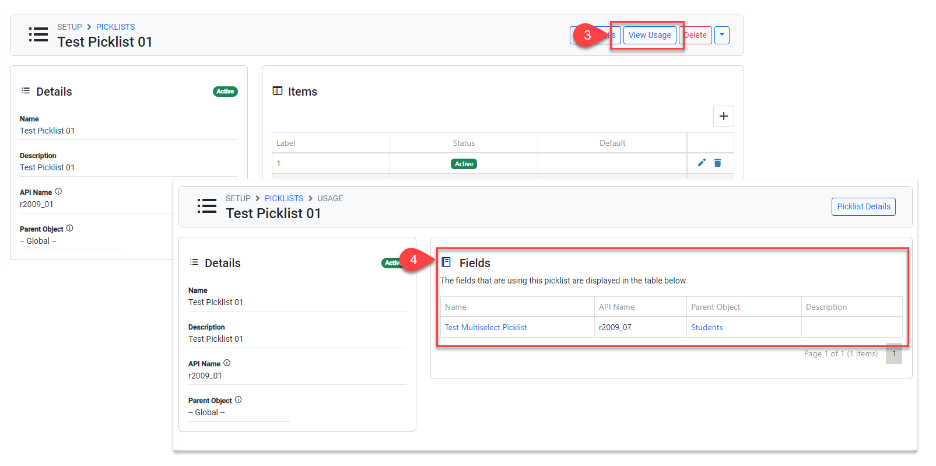This screenshot has height=466, width=936.
Task: Click the Status column header in Items
Action: point(464,143)
